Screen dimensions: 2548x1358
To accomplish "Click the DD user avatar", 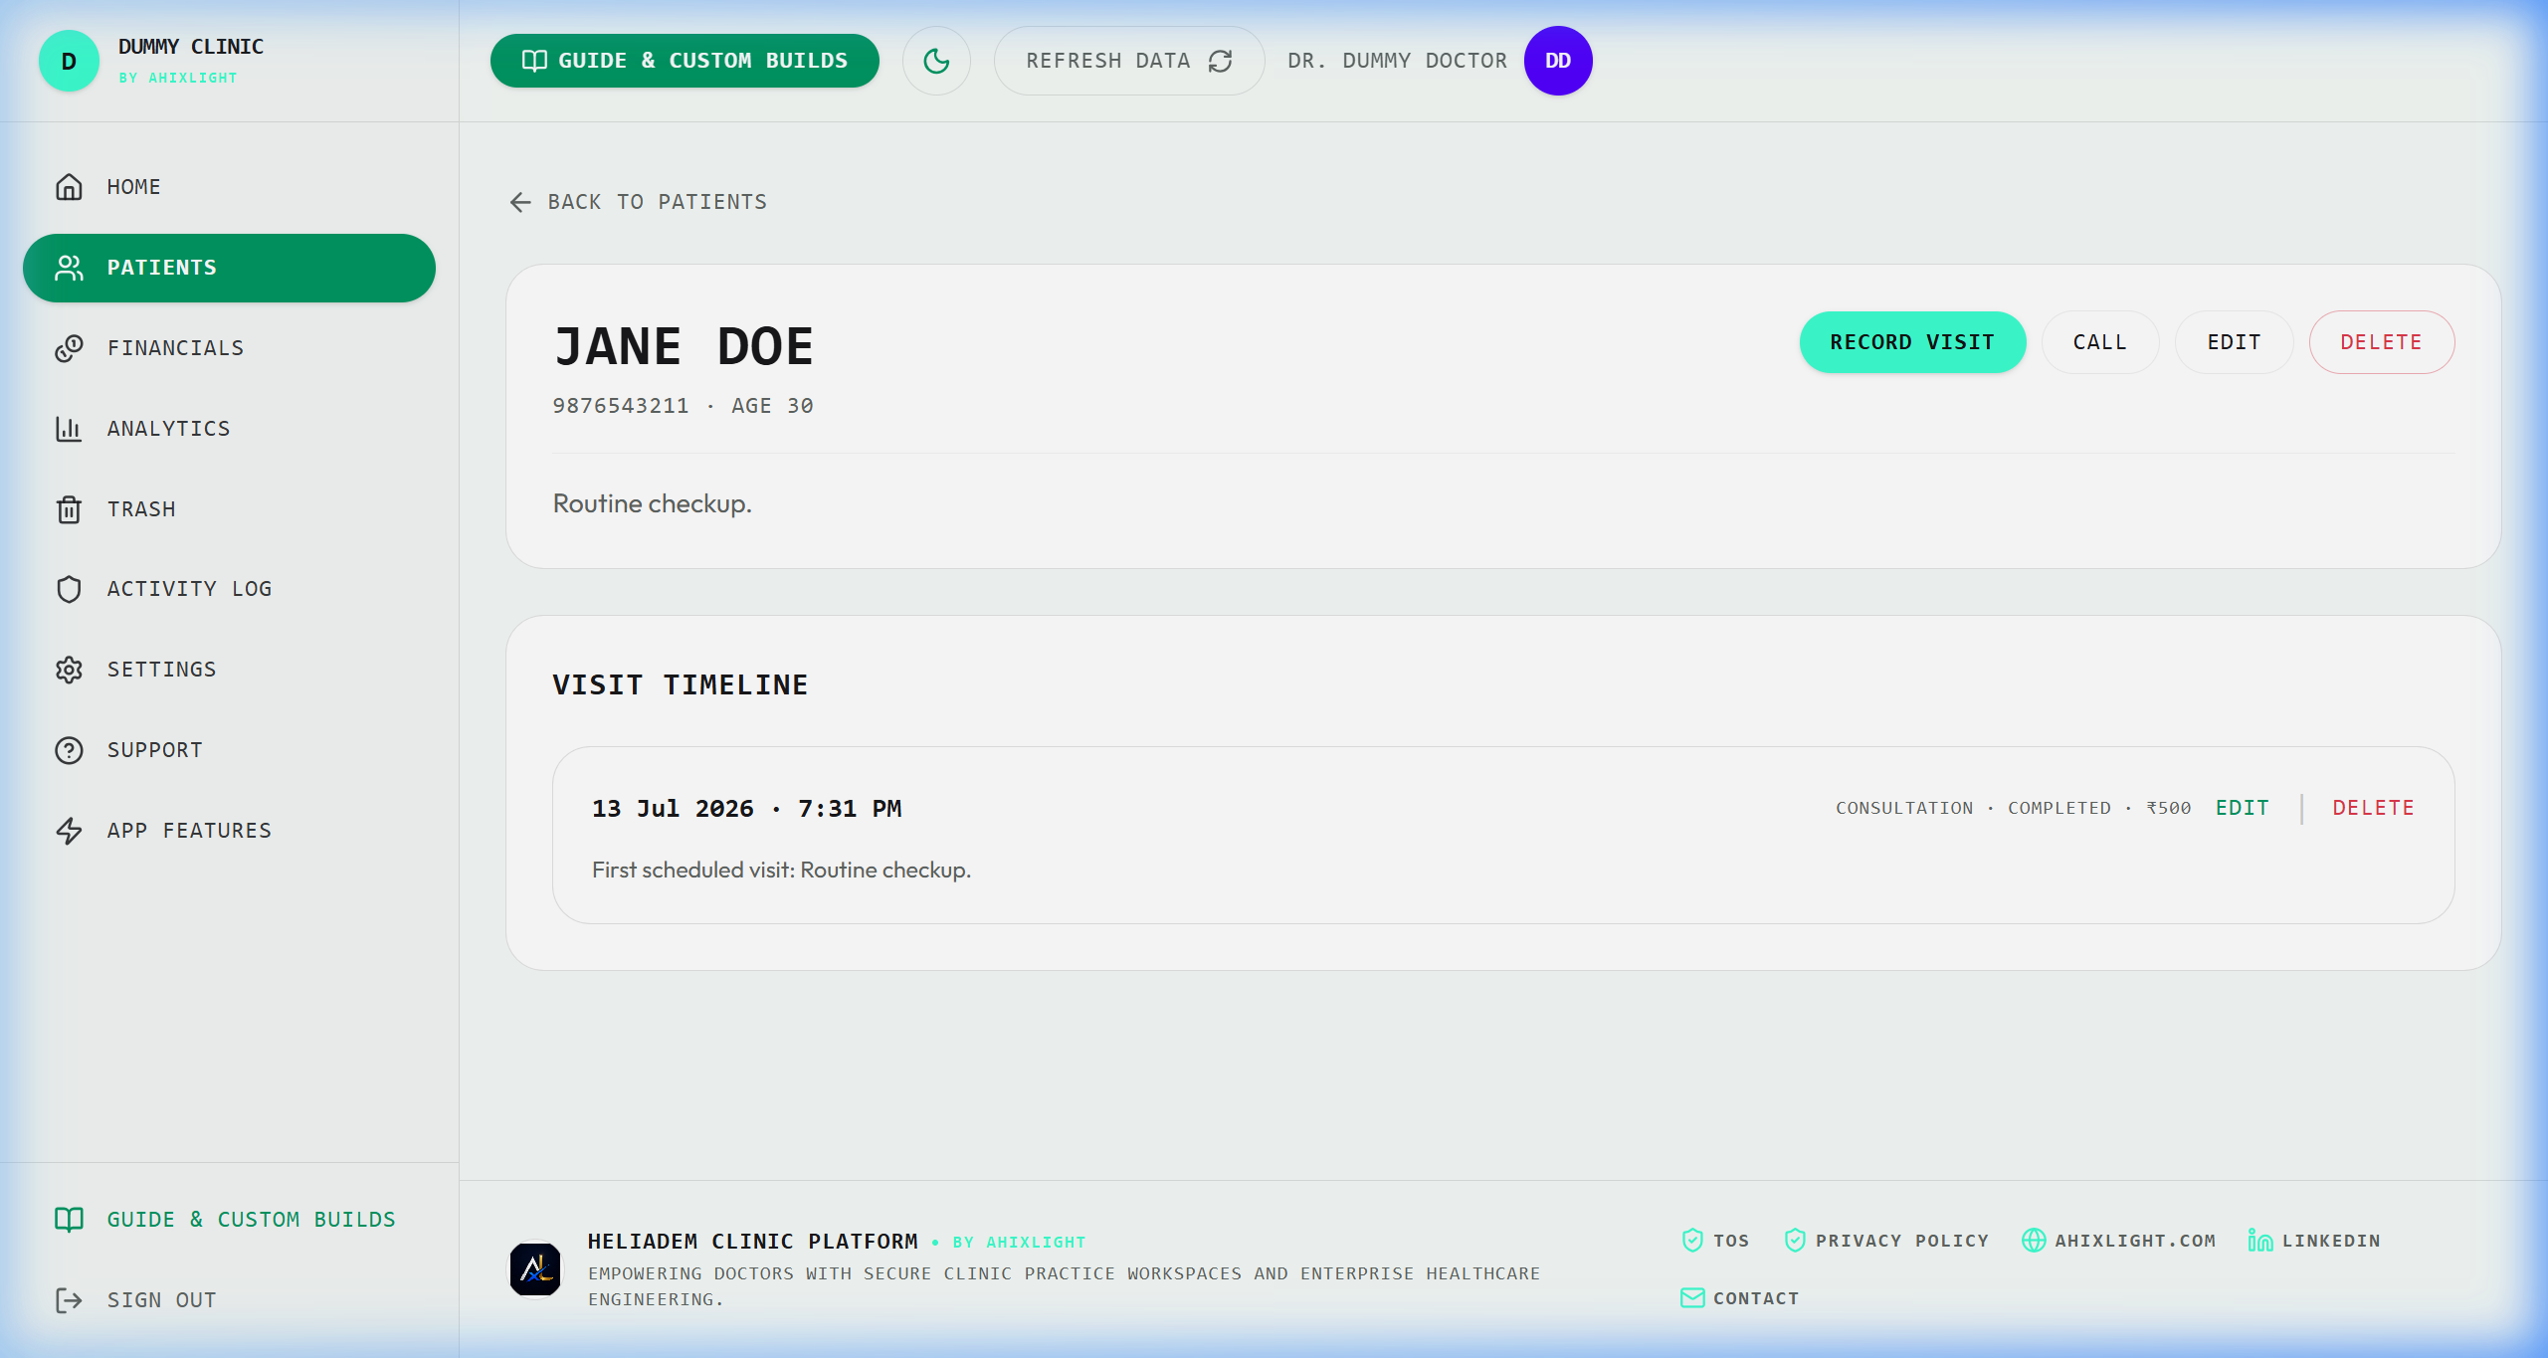I will [x=1558, y=61].
